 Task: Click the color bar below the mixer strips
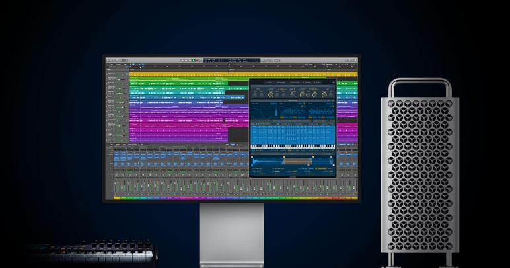(235, 198)
